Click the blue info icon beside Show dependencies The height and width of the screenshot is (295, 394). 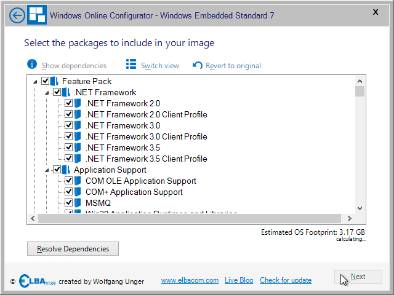(x=32, y=64)
